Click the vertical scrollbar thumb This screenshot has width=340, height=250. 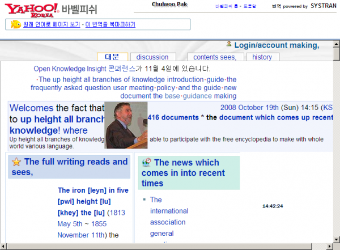pyautogui.click(x=336, y=54)
